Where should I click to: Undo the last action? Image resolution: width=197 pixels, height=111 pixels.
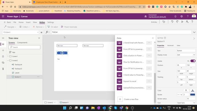click(172, 22)
